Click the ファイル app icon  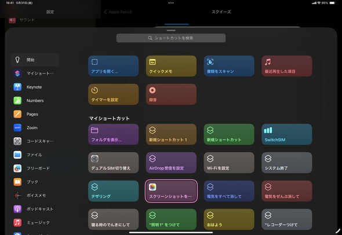[x=17, y=155]
